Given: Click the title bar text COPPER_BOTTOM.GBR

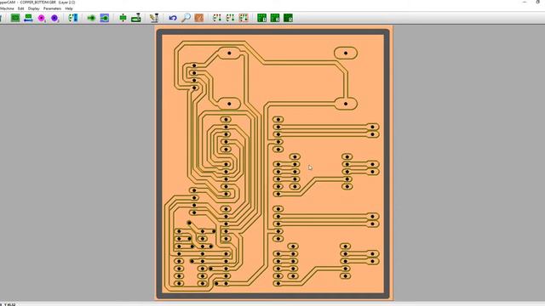Looking at the screenshot, I should (x=37, y=2).
